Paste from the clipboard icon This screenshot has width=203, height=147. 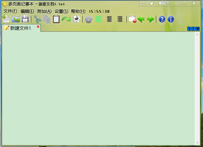tap(56, 19)
